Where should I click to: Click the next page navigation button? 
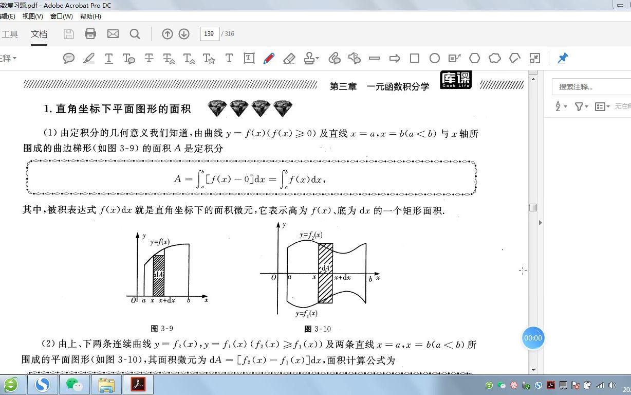pyautogui.click(x=184, y=34)
